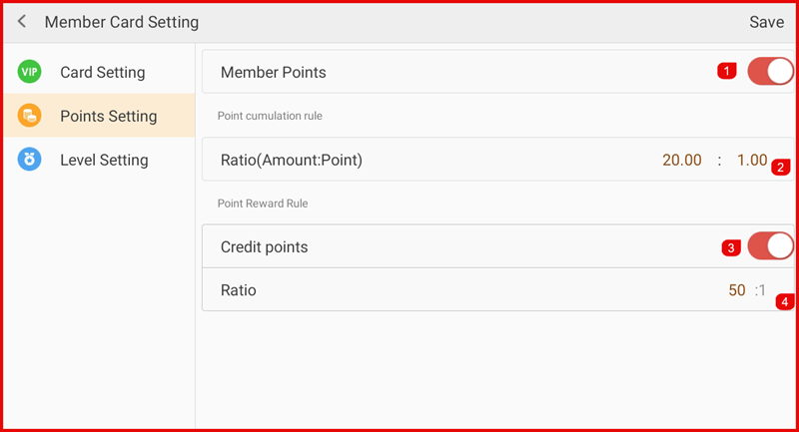Image resolution: width=799 pixels, height=432 pixels.
Task: Disable the Member Points switch
Action: 770,72
